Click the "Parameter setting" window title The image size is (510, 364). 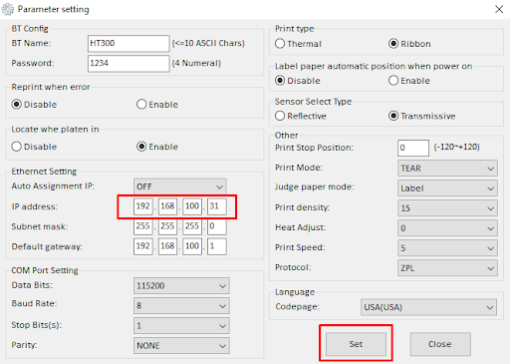click(54, 9)
